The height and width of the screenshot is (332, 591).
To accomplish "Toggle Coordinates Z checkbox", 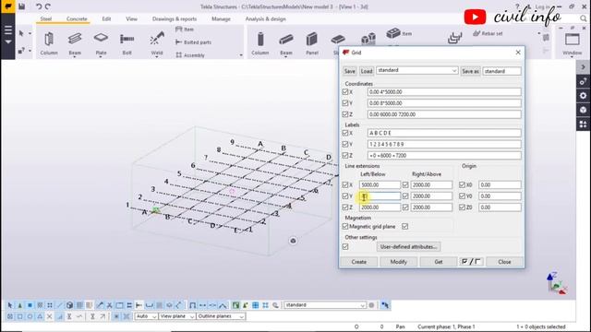I will (345, 114).
